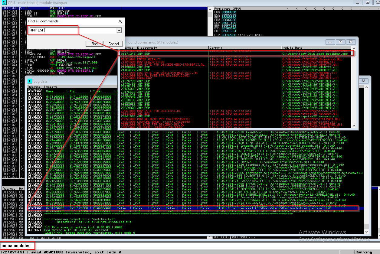This screenshot has width=380, height=254.
Task: Restore the Found commands window
Action: (x=341, y=42)
